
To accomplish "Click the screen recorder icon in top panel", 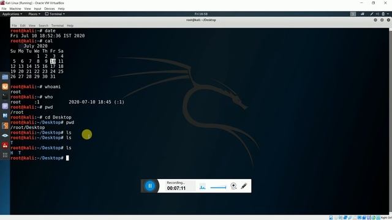I will click(x=362, y=14).
